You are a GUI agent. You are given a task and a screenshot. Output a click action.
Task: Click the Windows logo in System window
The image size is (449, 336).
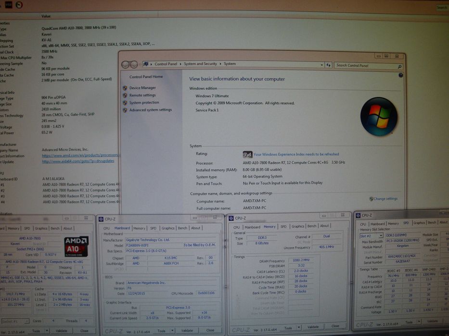coord(379,117)
